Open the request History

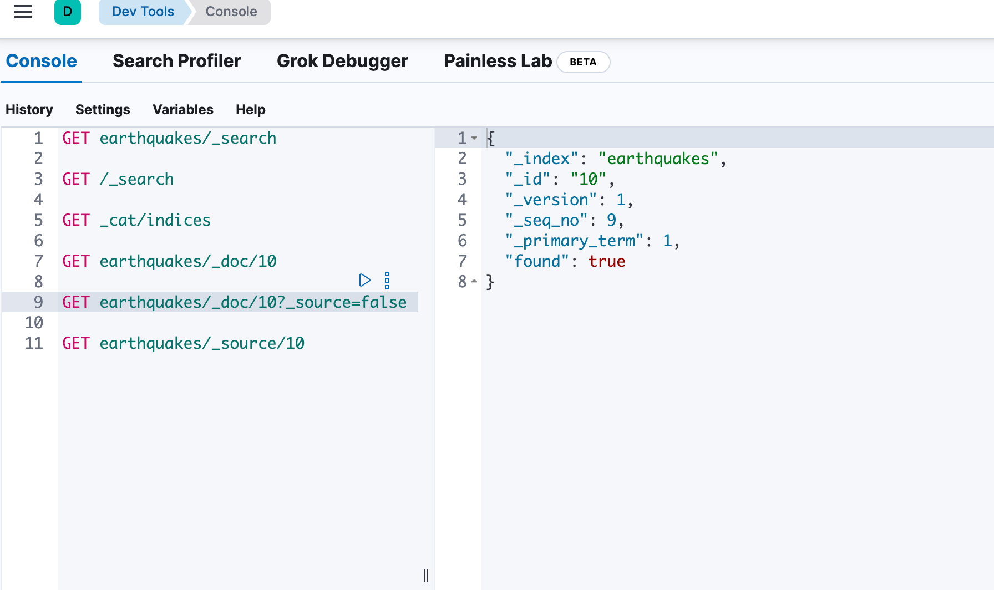coord(29,110)
